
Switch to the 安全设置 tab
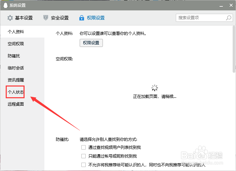point(56,18)
